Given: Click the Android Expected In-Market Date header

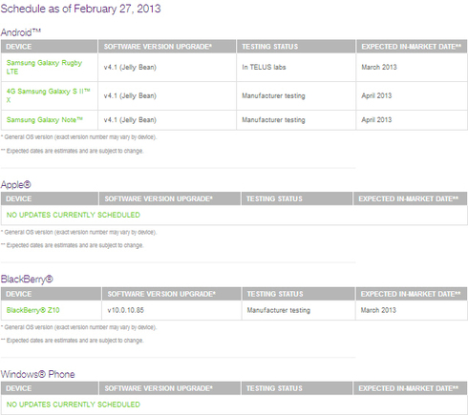Looking at the screenshot, I should tap(412, 47).
